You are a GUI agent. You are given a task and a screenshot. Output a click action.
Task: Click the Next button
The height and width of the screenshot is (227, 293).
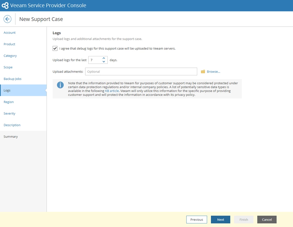[x=221, y=220]
